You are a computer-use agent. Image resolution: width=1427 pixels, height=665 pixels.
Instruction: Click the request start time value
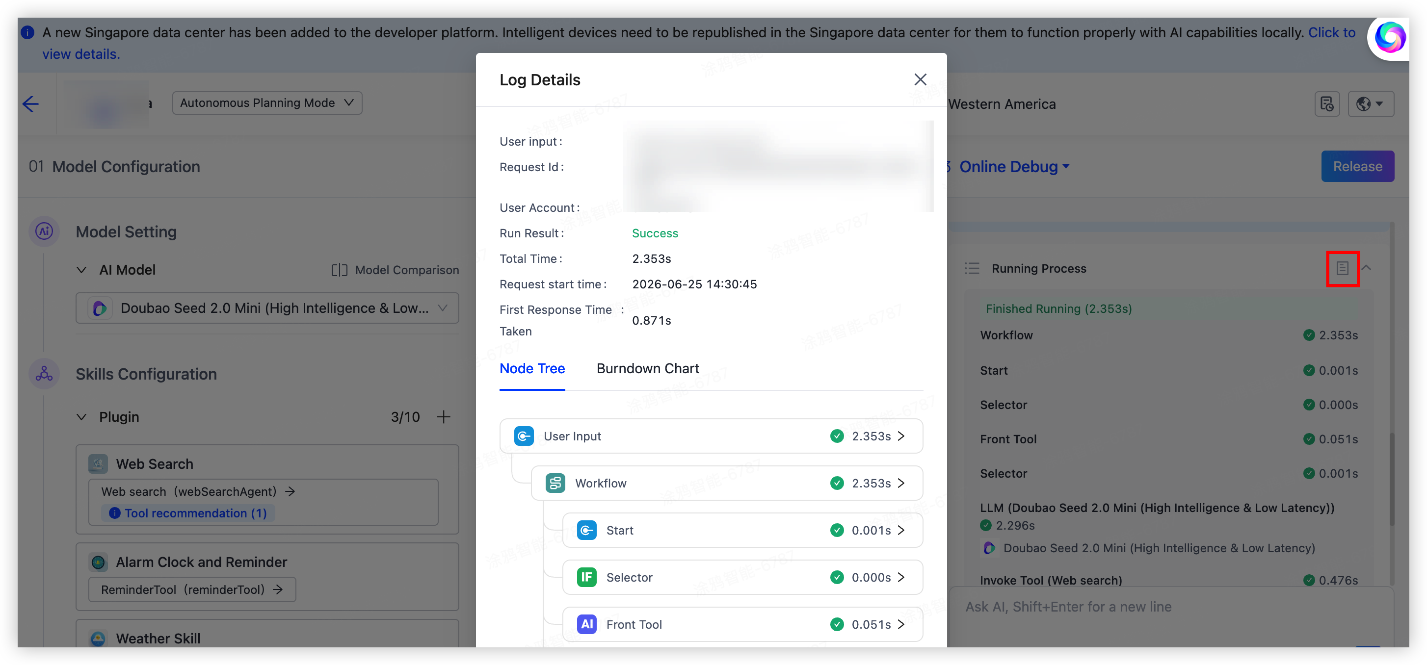point(694,284)
